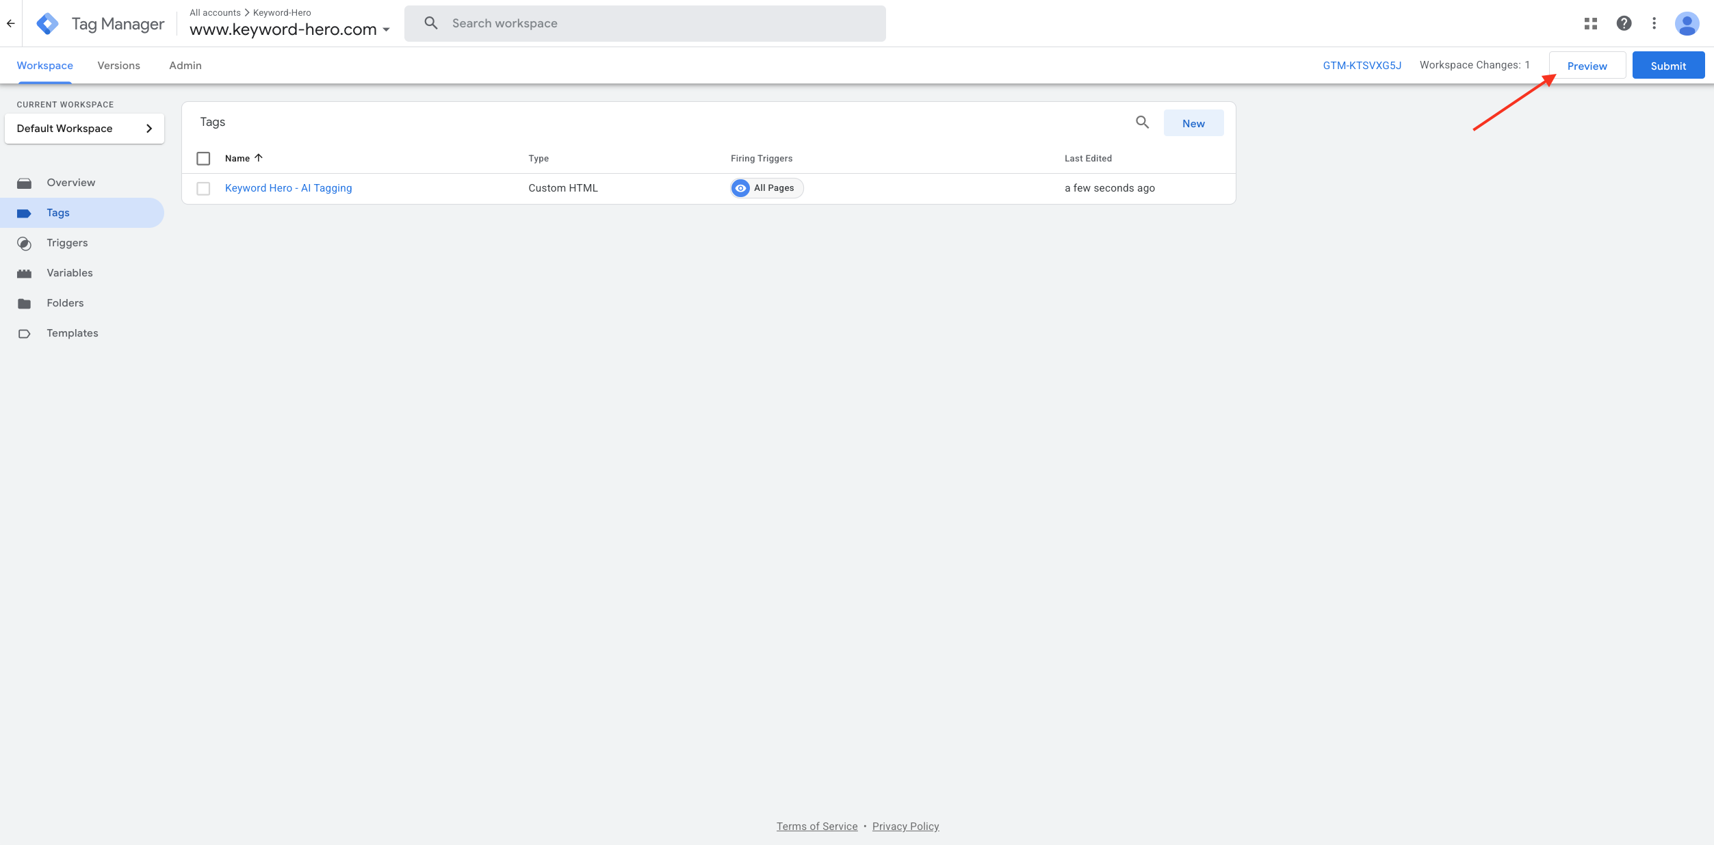Click the Tag Manager title text
This screenshot has width=1714, height=845.
(118, 24)
